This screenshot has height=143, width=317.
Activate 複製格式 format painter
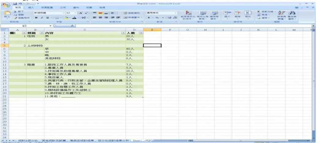click(x=22, y=18)
